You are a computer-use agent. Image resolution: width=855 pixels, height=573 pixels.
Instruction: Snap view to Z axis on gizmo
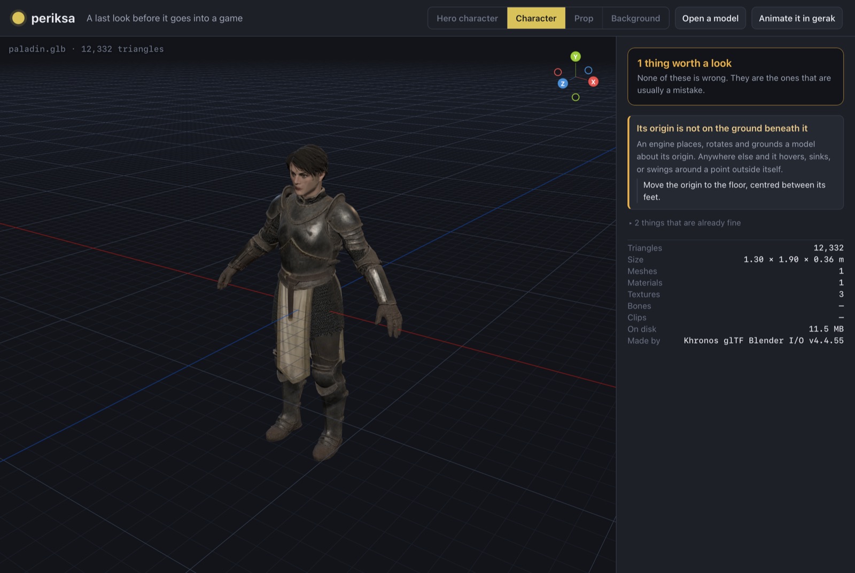tap(563, 83)
